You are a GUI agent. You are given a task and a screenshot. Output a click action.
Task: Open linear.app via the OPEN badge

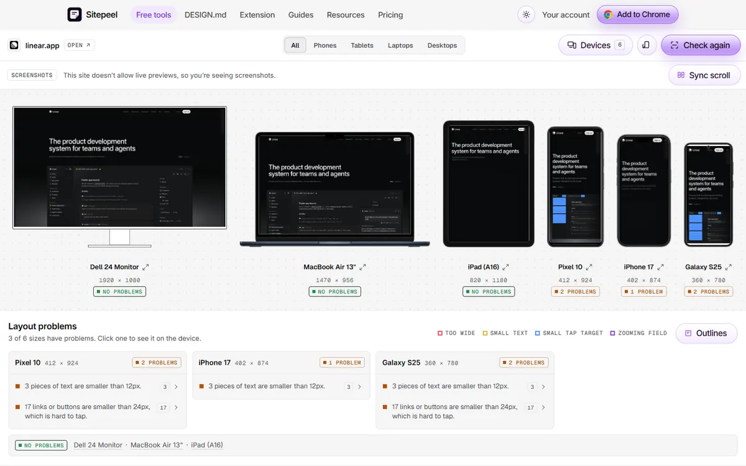[80, 45]
